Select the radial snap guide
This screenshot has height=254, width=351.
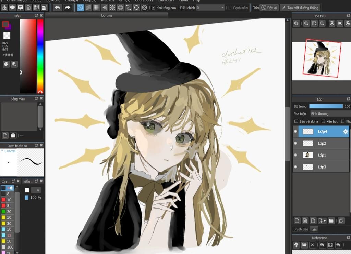112,8
